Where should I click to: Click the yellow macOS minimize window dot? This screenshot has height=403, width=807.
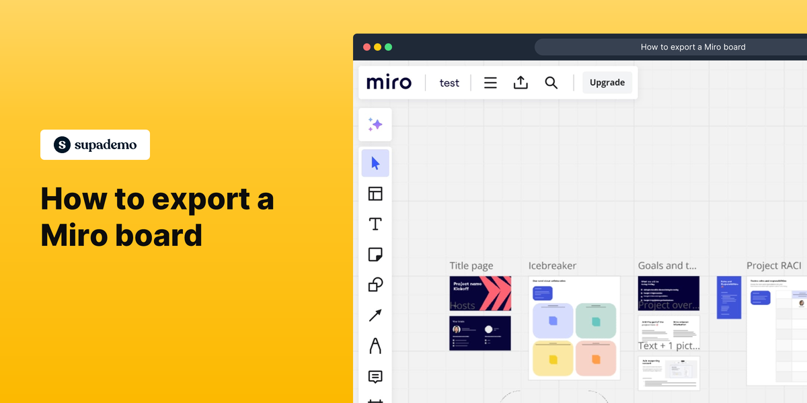377,47
